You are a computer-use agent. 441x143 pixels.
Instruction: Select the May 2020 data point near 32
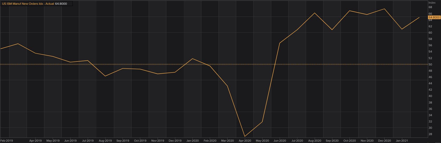[262, 122]
